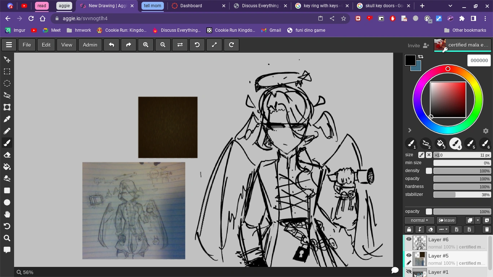Open the chat comment bubble
Screen dimensions: 493x277
(x=395, y=270)
